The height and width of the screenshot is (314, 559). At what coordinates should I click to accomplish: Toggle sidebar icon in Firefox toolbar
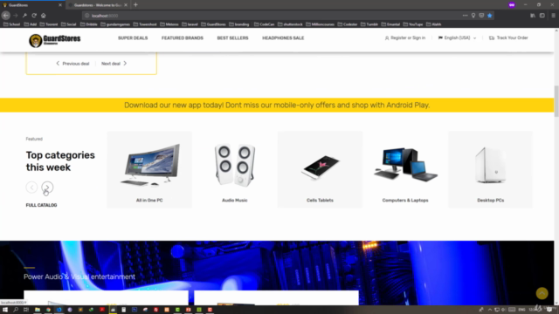[542, 16]
